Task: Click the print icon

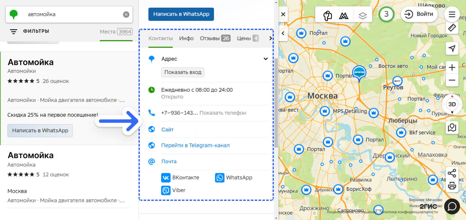Action: [452, 186]
